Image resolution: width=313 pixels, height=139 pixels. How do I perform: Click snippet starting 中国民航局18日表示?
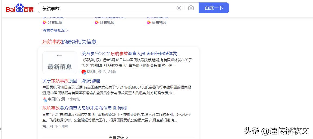pyautogui.click(x=117, y=90)
